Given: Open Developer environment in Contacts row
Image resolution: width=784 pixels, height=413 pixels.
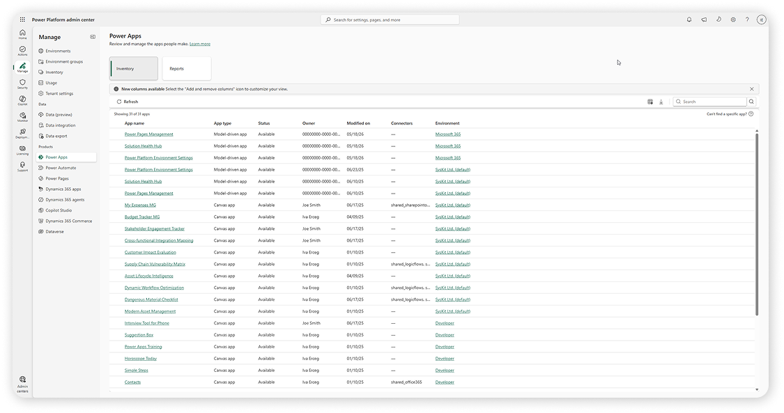Looking at the screenshot, I should pyautogui.click(x=445, y=382).
